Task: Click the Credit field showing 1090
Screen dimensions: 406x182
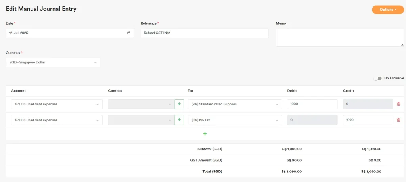Action: tap(368, 120)
